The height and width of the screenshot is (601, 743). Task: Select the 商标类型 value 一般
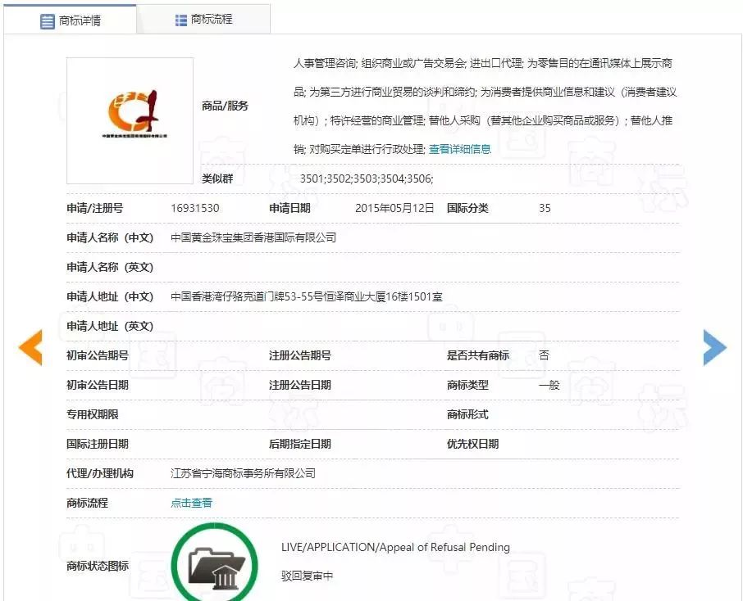[x=549, y=385]
